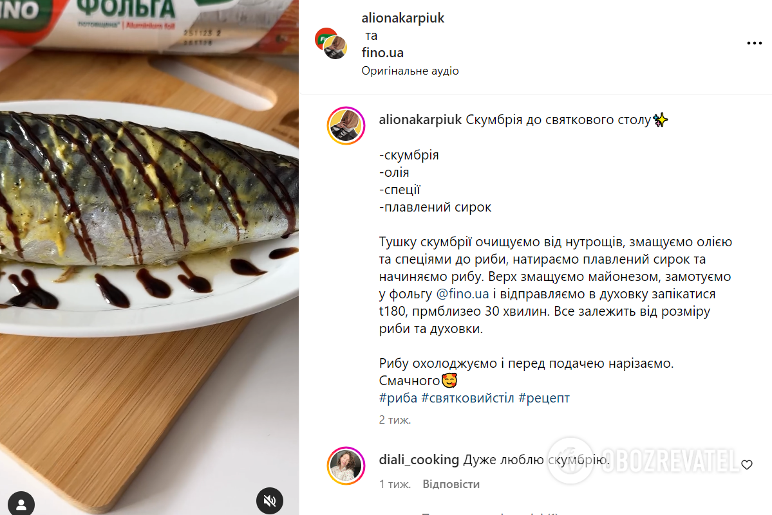
Task: Open hashtag #рецепт
Action: click(x=544, y=397)
